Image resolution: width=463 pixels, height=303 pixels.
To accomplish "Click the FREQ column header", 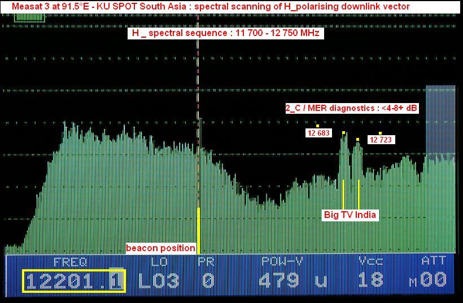I will (x=70, y=261).
